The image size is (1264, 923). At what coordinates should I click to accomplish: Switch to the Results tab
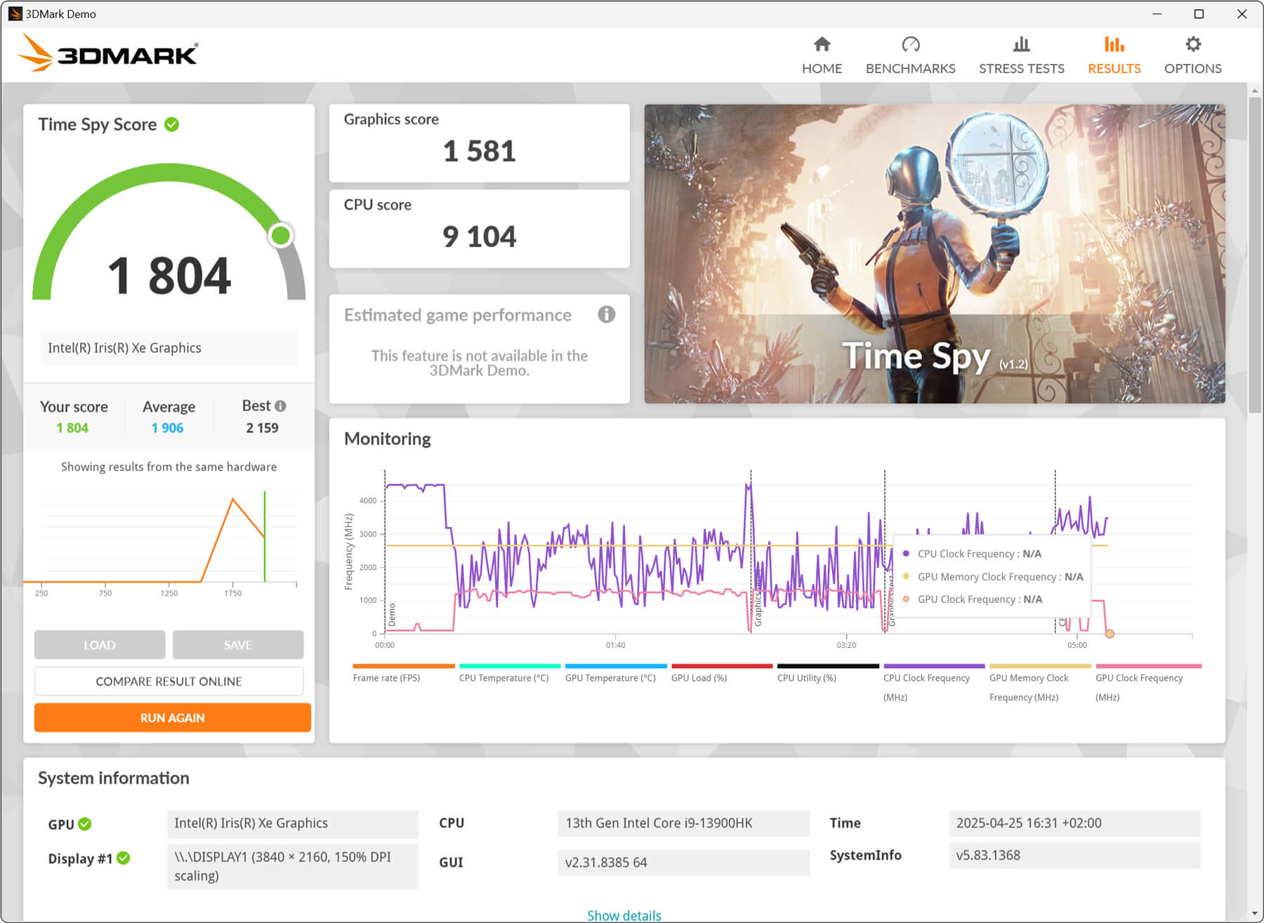(1114, 55)
